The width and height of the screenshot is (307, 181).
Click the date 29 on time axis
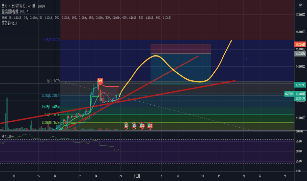tap(121, 176)
